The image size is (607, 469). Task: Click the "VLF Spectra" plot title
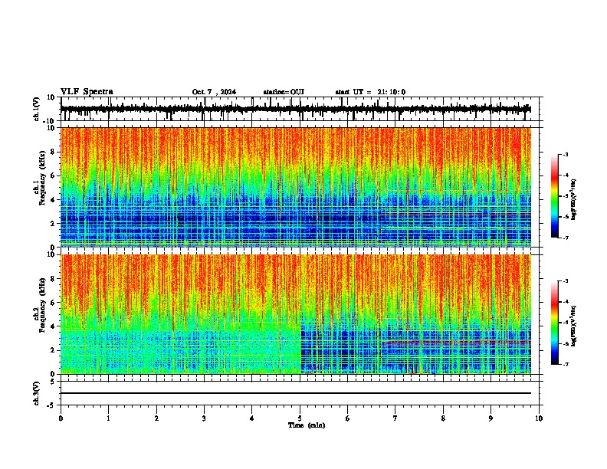87,92
